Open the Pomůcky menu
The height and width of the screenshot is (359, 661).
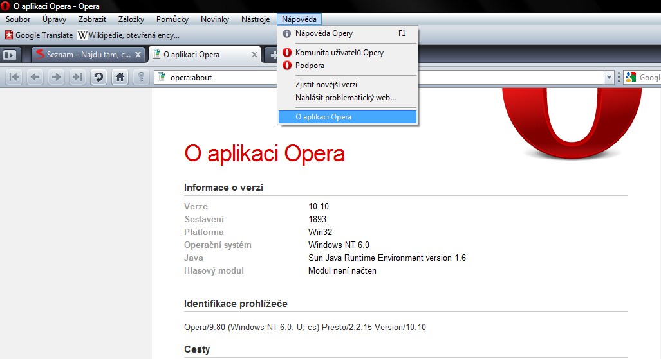(172, 19)
